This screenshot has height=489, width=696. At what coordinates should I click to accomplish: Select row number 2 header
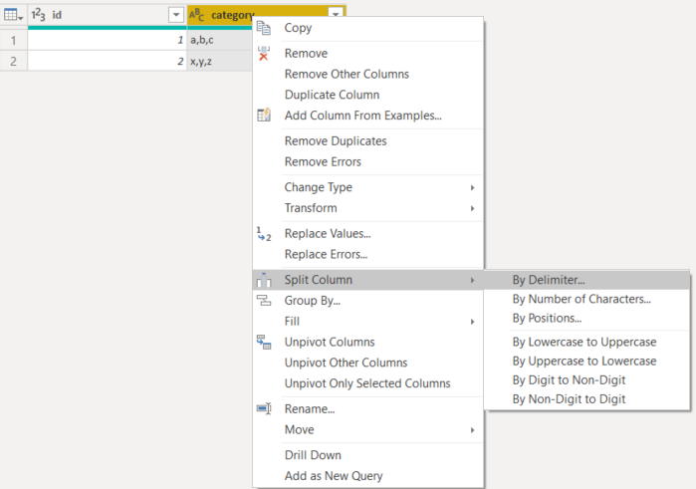click(13, 61)
